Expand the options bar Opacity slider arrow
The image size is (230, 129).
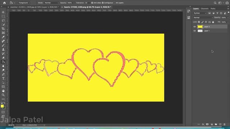click(74, 3)
